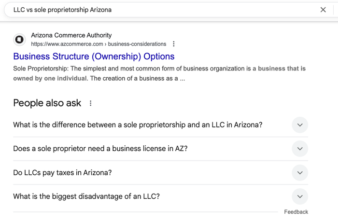The width and height of the screenshot is (338, 223).
Task: Expand the question Does a sole proprietor need a business license in AZ
Action: (100, 149)
